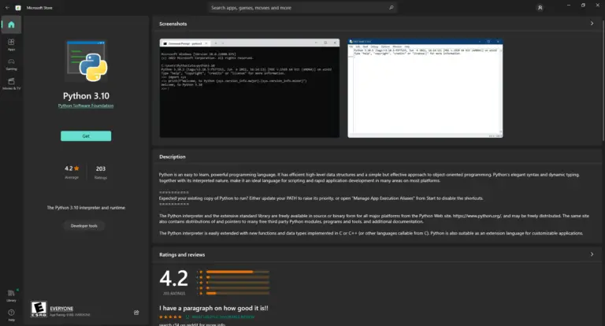Click the back arrow in title bar
This screenshot has height=326, width=605.
(x=7, y=7)
